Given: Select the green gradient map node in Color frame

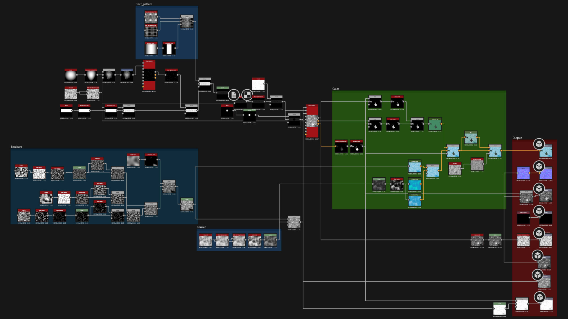Looking at the screenshot, I should 435,125.
